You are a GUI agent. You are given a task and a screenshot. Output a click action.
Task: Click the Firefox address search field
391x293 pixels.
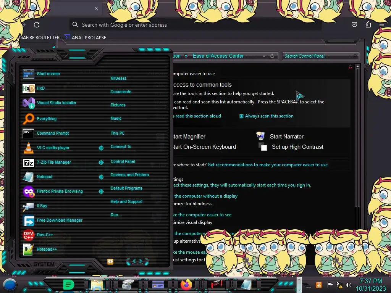tap(195, 25)
